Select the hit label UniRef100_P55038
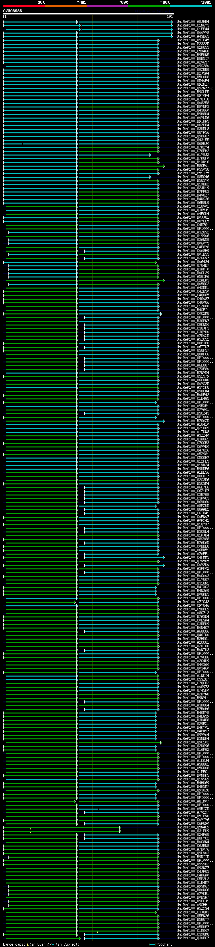 click(193, 169)
